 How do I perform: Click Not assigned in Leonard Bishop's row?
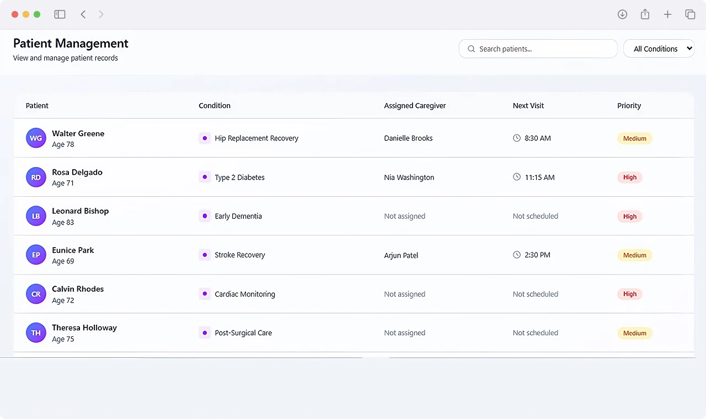(x=404, y=216)
